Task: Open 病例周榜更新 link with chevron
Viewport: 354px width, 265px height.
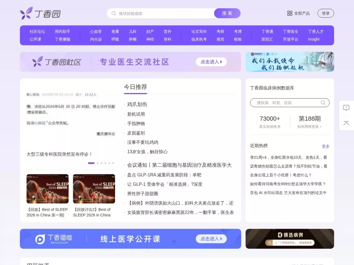Action: click(309, 127)
